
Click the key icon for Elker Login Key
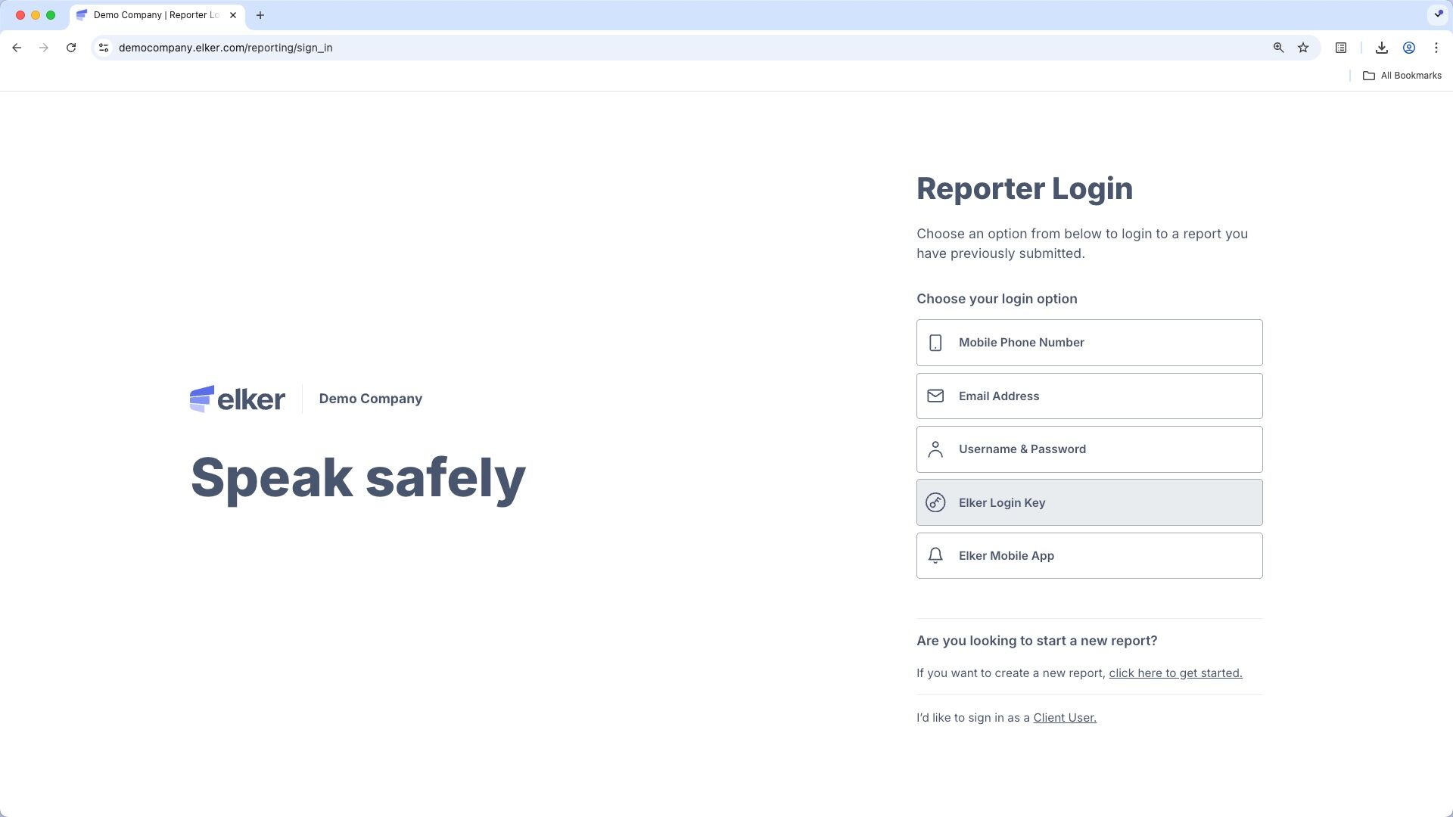pyautogui.click(x=935, y=502)
